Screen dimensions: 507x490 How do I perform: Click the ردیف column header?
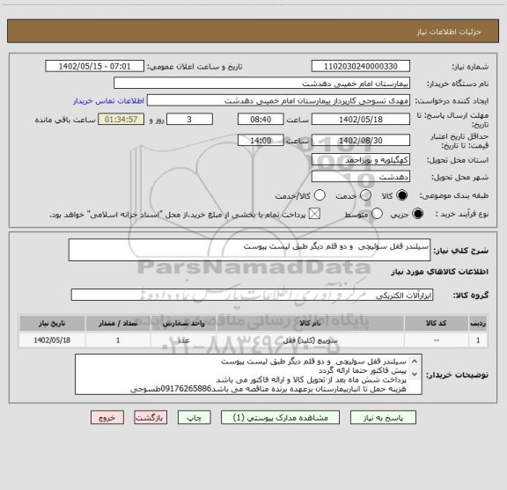[x=478, y=323]
